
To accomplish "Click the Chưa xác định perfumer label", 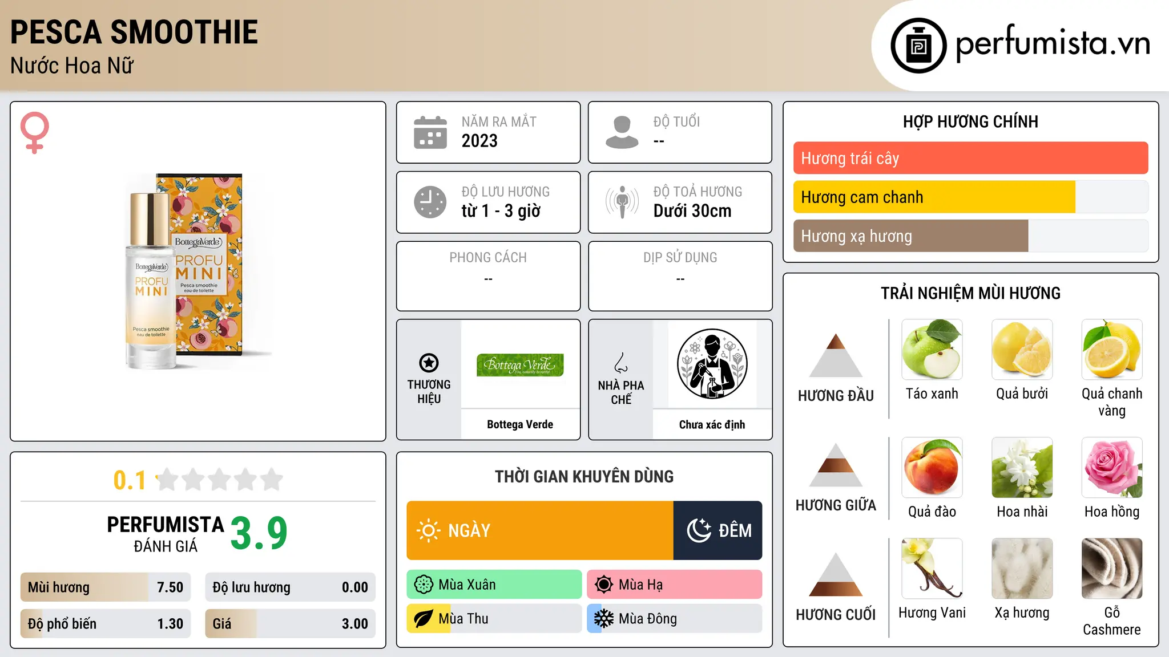I will pos(712,424).
